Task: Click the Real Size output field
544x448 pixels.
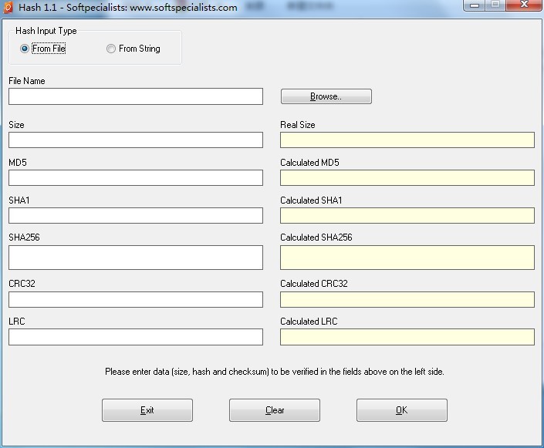Action: 407,140
